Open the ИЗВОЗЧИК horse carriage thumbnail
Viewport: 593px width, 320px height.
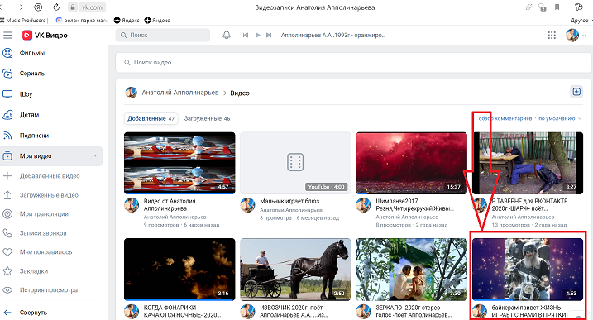pyautogui.click(x=295, y=270)
